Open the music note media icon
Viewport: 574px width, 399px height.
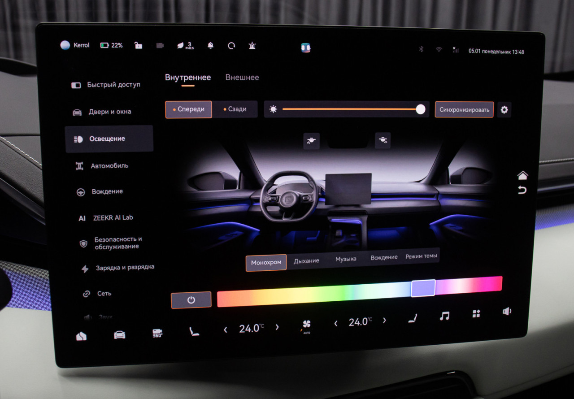click(444, 316)
